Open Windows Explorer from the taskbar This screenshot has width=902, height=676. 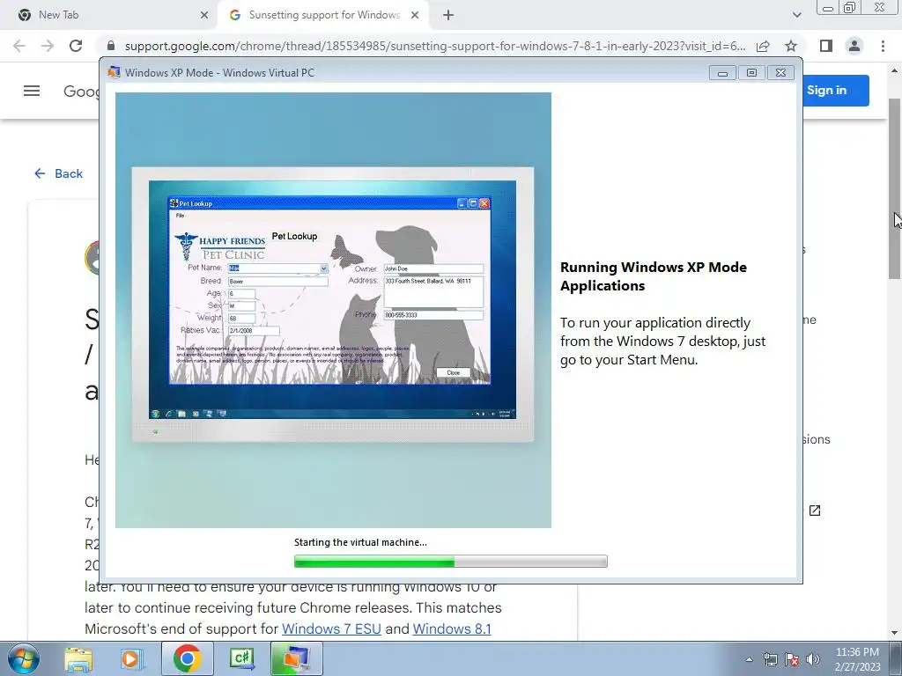pos(78,658)
